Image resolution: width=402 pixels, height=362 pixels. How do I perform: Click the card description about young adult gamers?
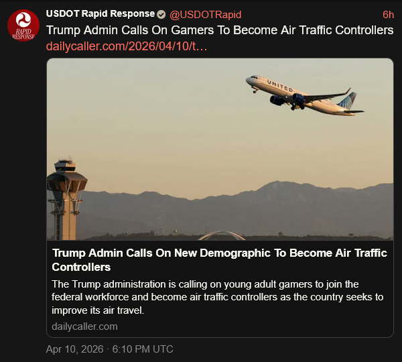click(217, 297)
